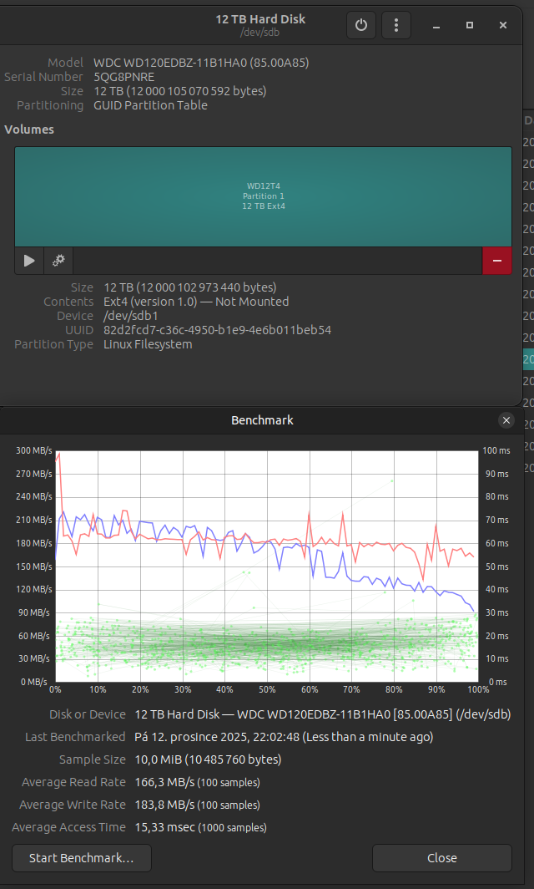534x889 pixels.
Task: Click inside the benchmark graph area
Action: [265, 566]
